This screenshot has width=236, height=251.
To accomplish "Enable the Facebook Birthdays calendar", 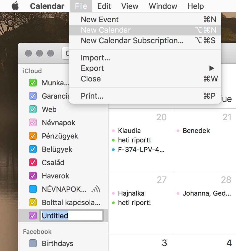I will tap(33, 243).
